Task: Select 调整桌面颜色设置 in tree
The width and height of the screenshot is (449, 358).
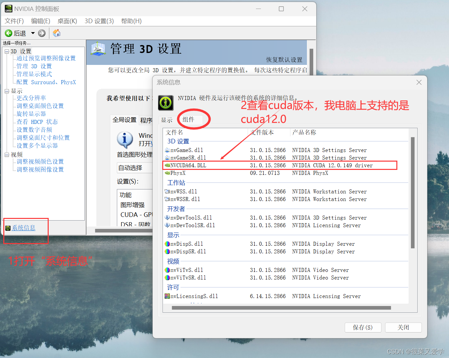Action: click(40, 106)
